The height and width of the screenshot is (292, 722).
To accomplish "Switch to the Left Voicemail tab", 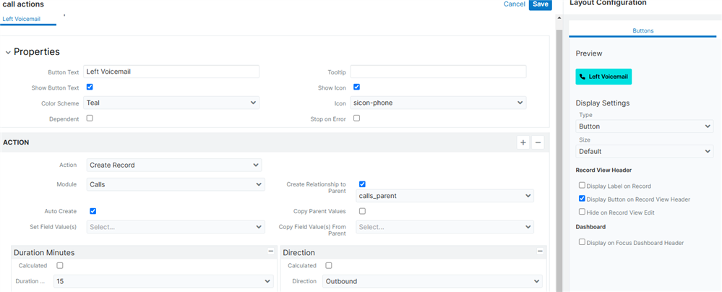I will pyautogui.click(x=22, y=19).
